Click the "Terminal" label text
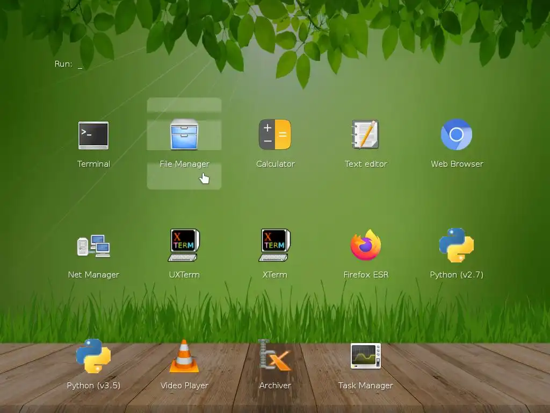Image resolution: width=550 pixels, height=413 pixels. point(93,164)
